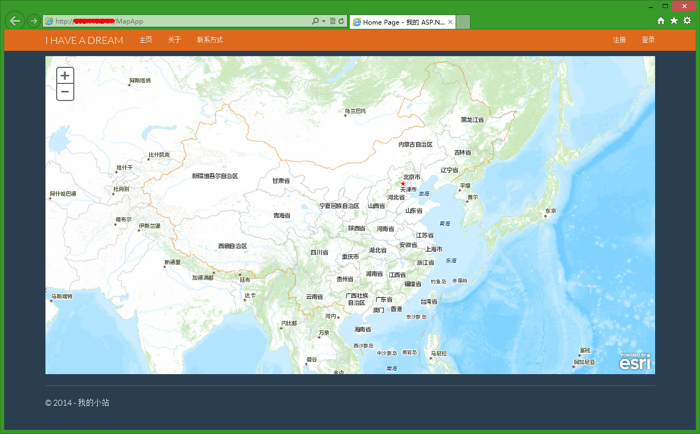This screenshot has width=700, height=434.
Task: Open the browser home icon
Action: [661, 20]
